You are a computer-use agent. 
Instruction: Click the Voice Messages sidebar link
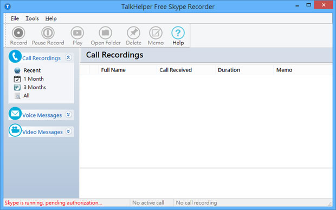[42, 115]
